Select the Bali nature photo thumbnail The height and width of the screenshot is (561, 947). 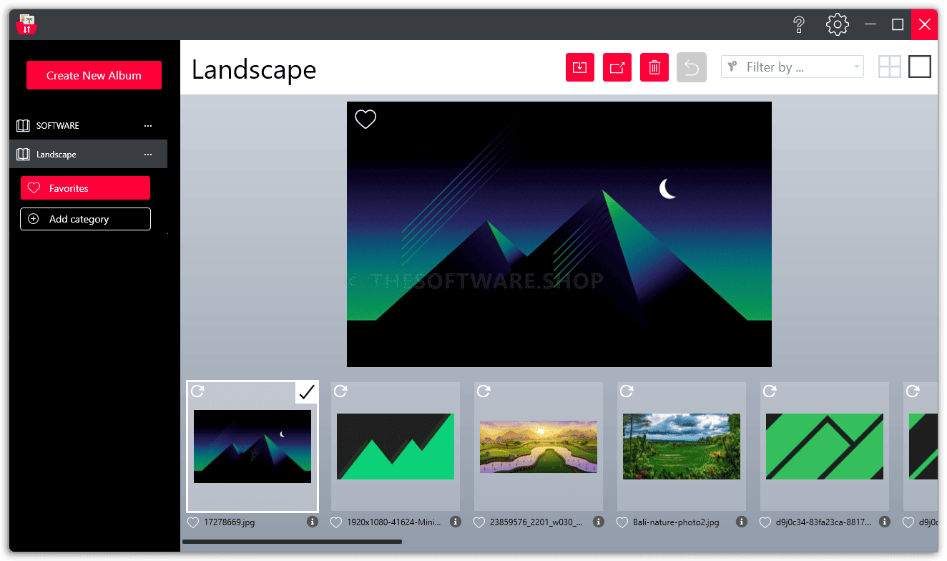click(682, 447)
